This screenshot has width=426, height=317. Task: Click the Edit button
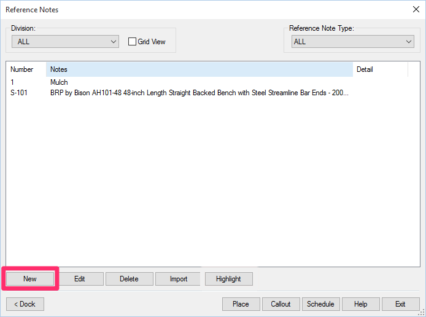pos(80,279)
